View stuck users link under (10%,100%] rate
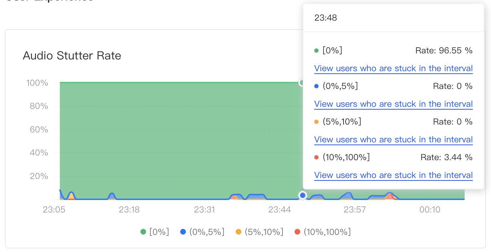This screenshot has height=252, width=491. tap(393, 175)
